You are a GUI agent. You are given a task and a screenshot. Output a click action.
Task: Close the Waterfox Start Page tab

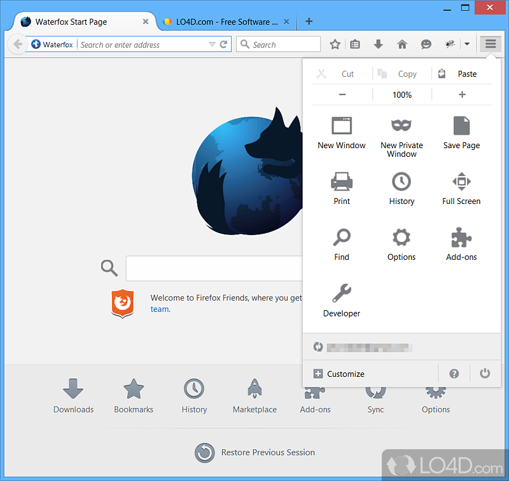pos(146,22)
